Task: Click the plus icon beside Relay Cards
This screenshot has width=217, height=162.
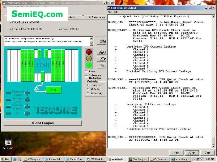Action: 27,100
